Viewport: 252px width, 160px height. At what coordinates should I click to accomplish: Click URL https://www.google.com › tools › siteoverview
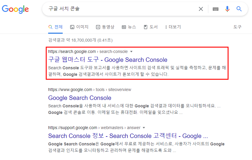click(x=90, y=90)
